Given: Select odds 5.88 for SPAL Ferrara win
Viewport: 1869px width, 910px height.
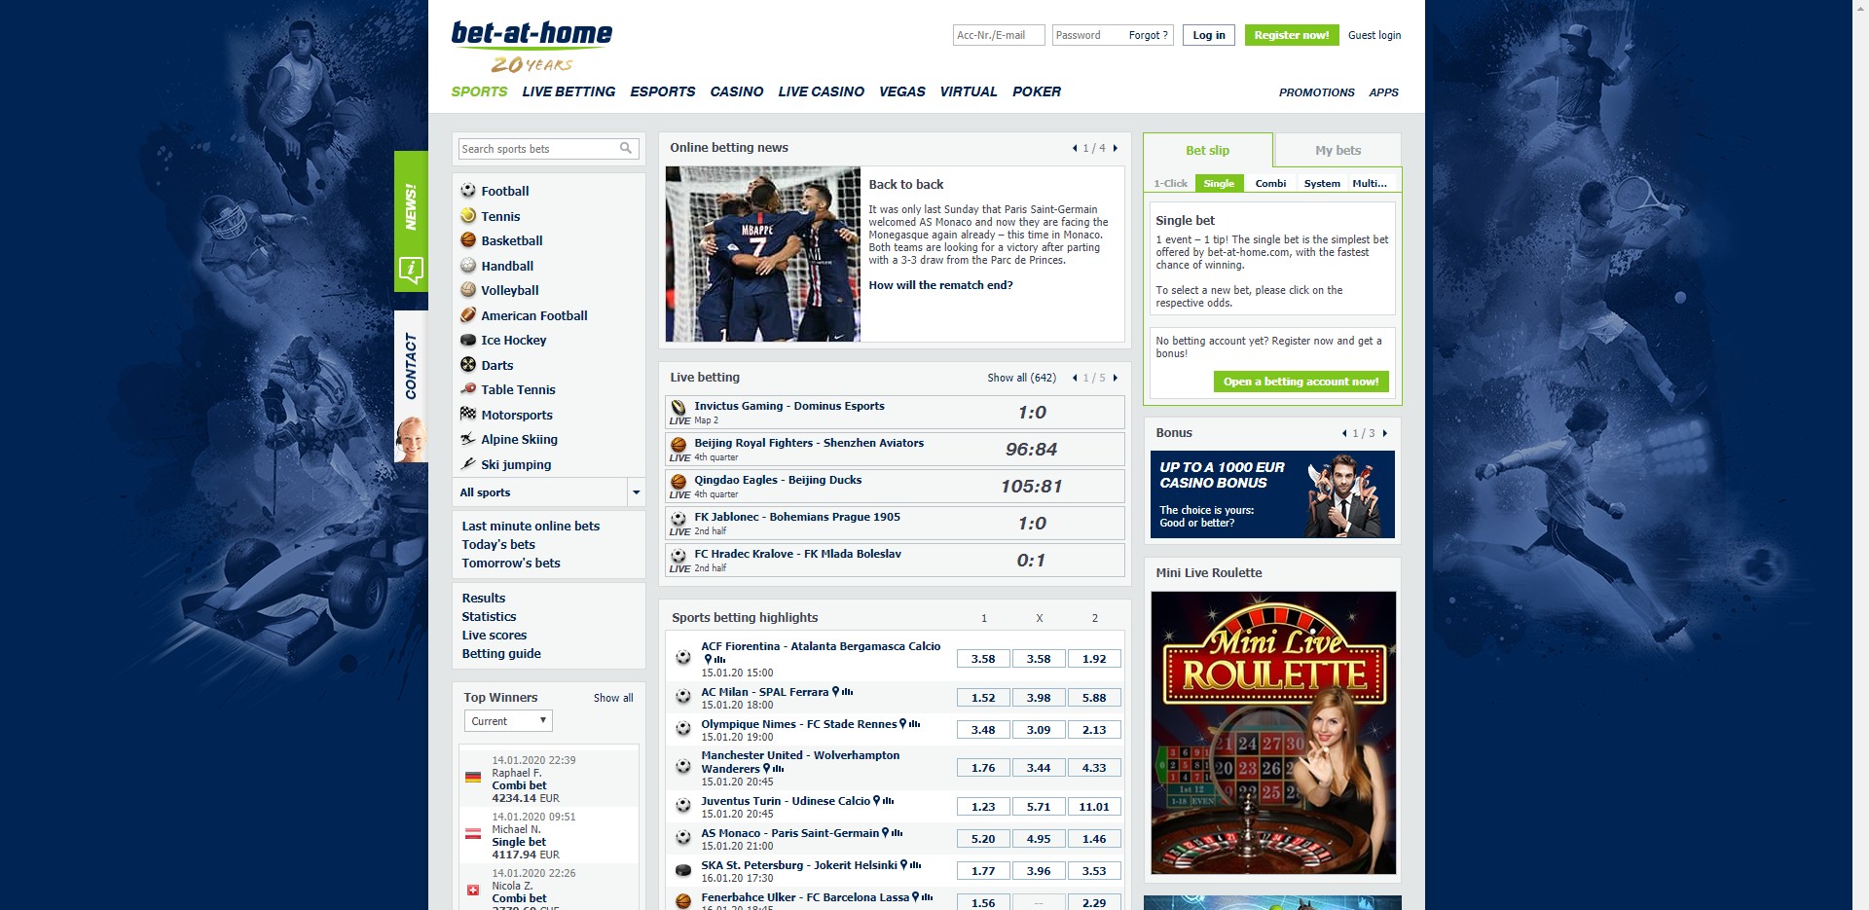Looking at the screenshot, I should pos(1094,698).
